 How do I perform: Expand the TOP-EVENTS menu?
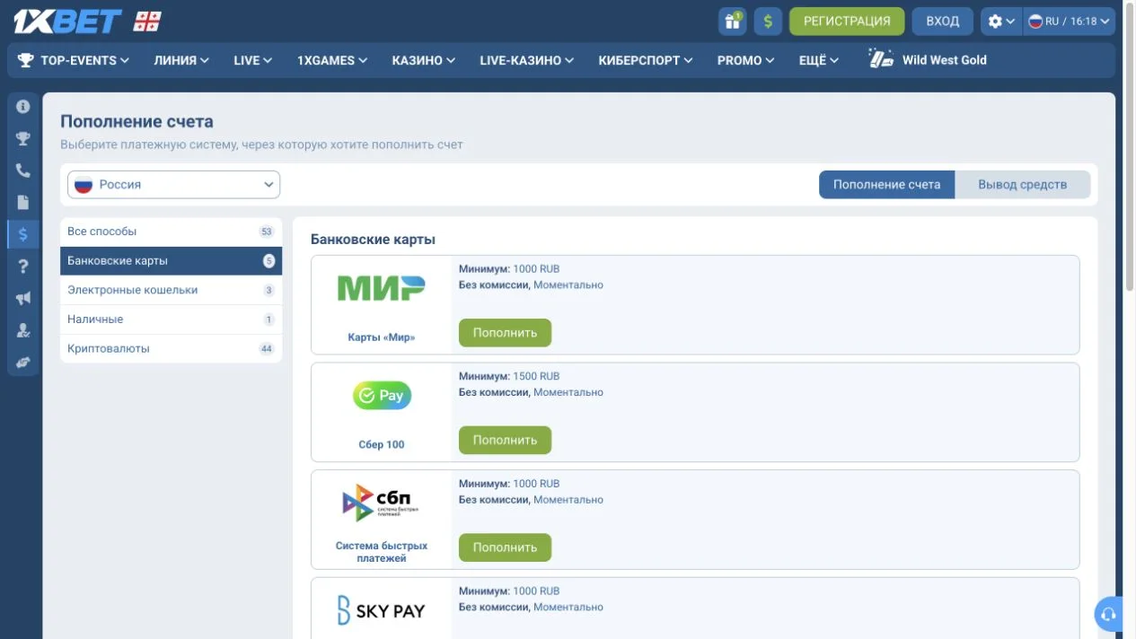coord(74,60)
